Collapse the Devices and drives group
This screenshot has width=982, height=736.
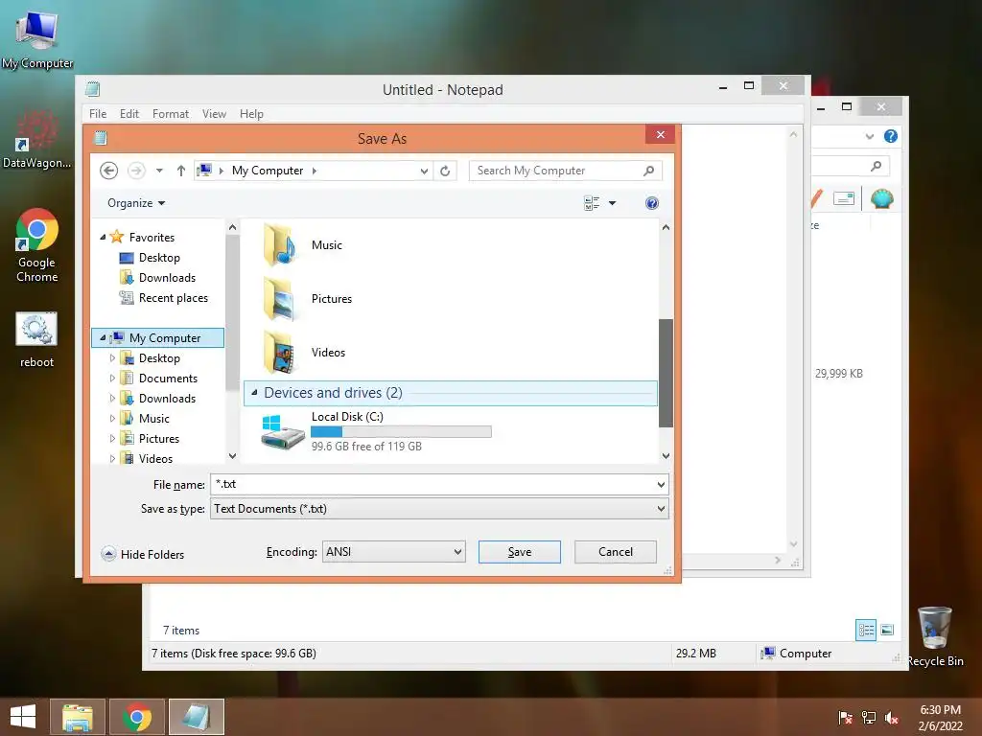(254, 393)
